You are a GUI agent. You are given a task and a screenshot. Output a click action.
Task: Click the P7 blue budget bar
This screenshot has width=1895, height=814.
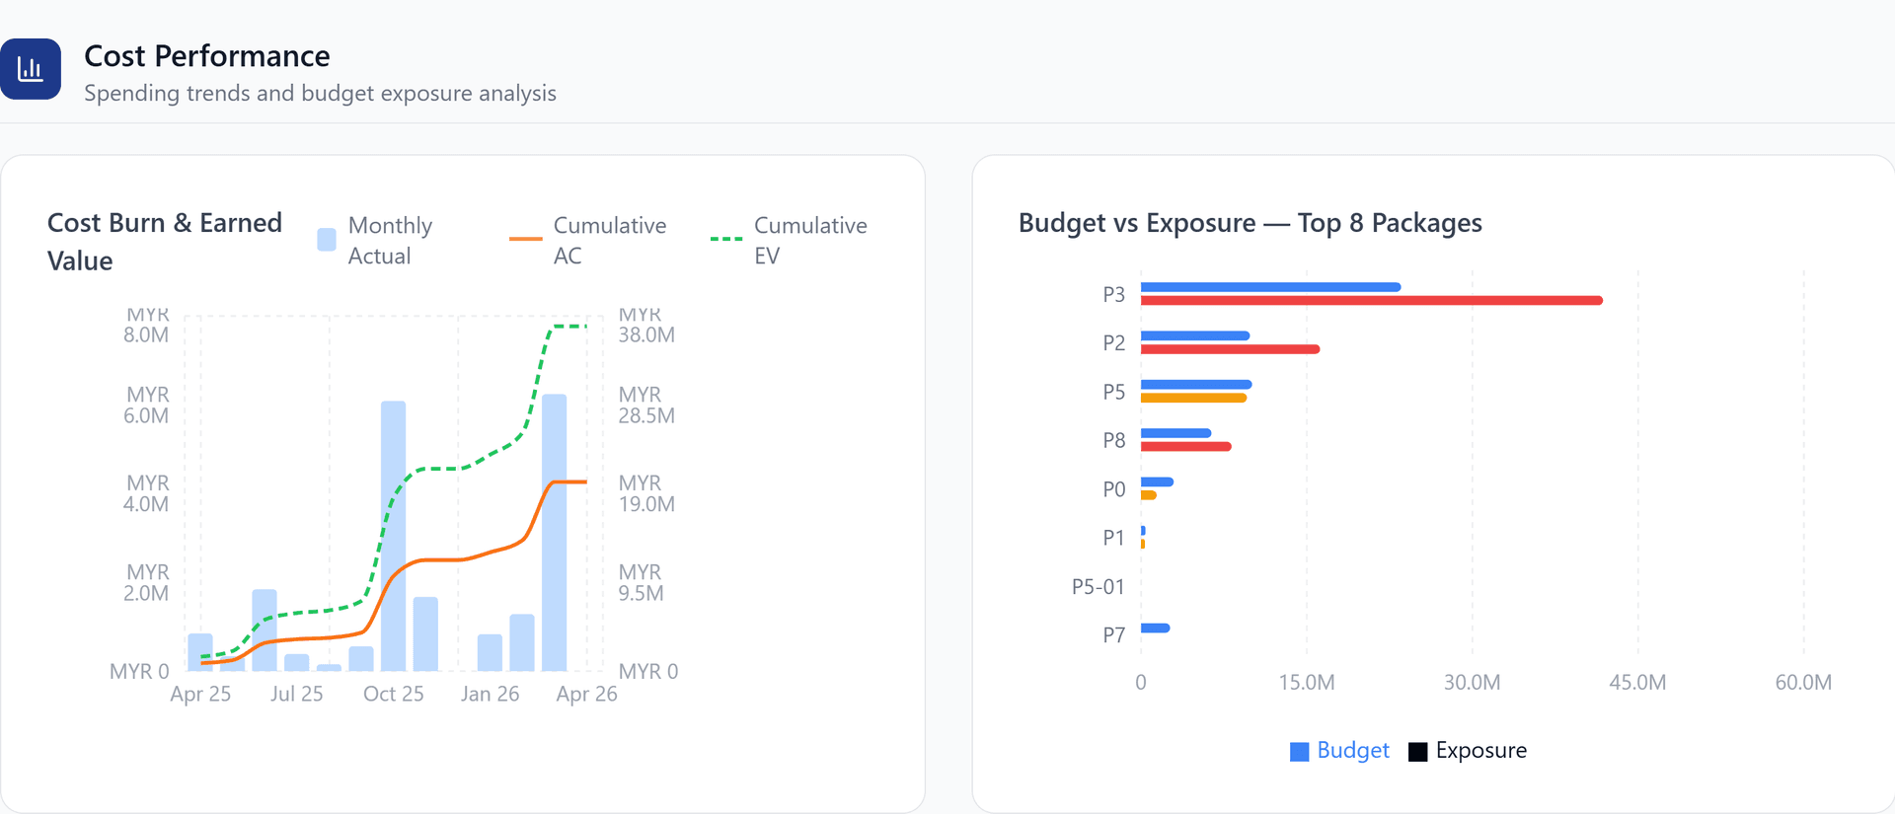click(1156, 629)
